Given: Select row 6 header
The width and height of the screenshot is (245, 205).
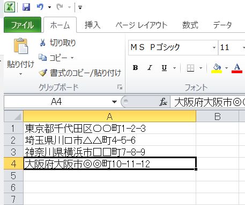Looking at the screenshot, I should (13, 187).
